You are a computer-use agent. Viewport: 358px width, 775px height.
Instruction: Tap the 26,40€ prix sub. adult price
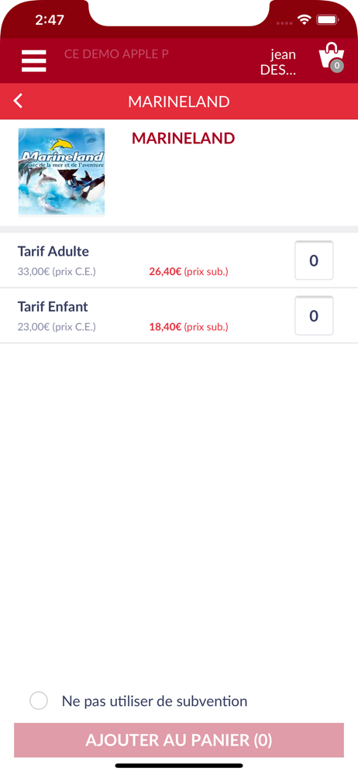click(x=188, y=271)
